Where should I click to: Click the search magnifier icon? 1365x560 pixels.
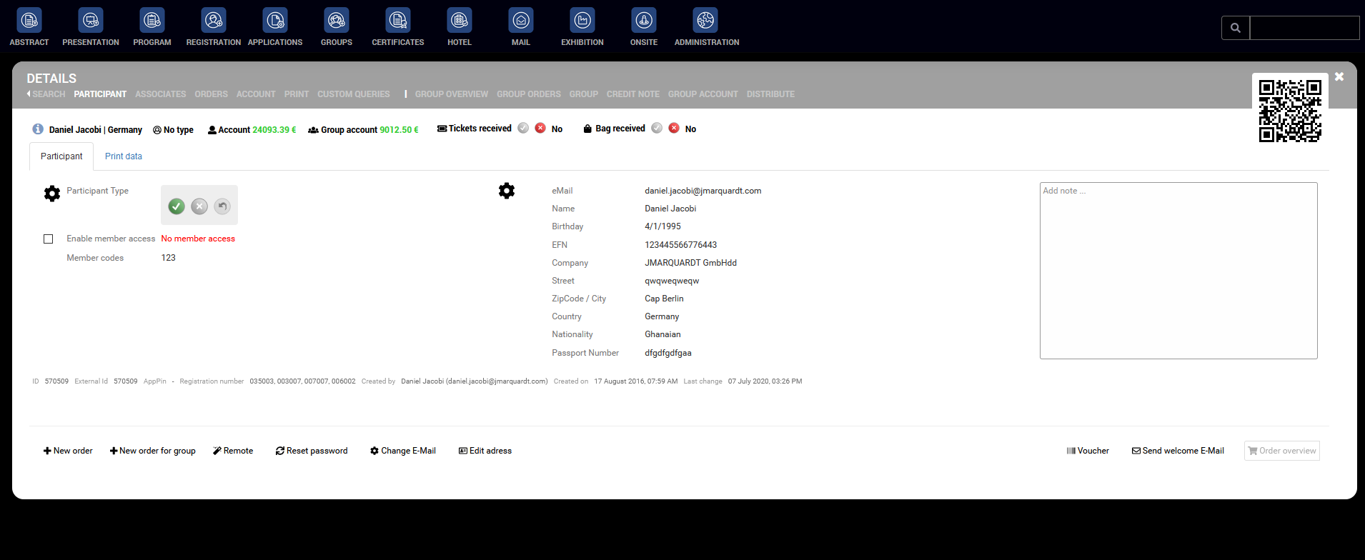pyautogui.click(x=1236, y=28)
